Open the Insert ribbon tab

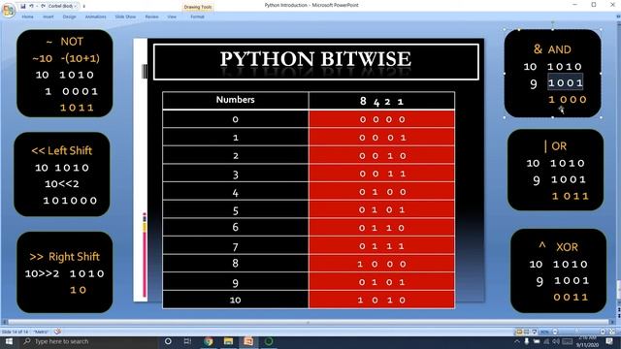tap(49, 16)
